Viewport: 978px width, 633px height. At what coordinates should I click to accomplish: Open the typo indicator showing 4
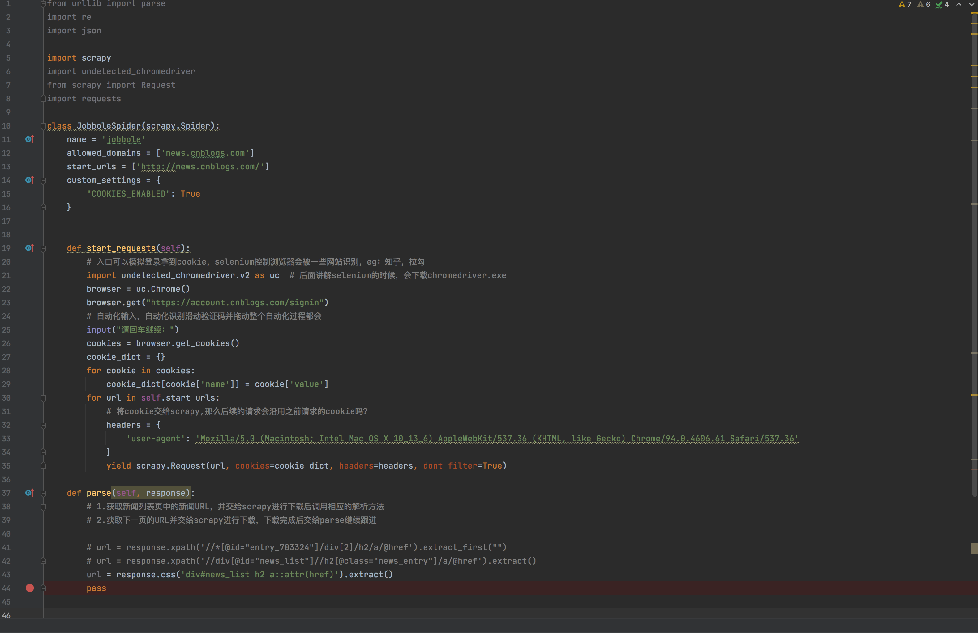click(942, 5)
